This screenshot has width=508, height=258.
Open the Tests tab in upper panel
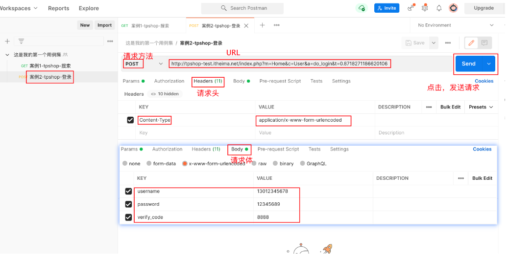tap(316, 81)
